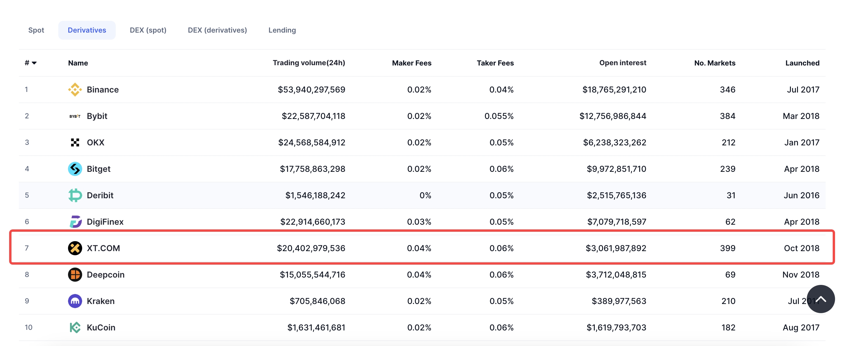Open the Binance exchange link

coord(103,90)
